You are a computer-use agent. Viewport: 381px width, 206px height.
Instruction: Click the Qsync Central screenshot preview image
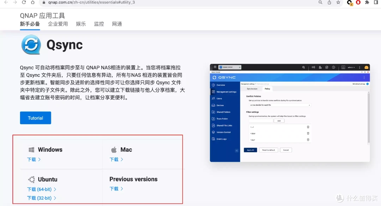pos(290,113)
